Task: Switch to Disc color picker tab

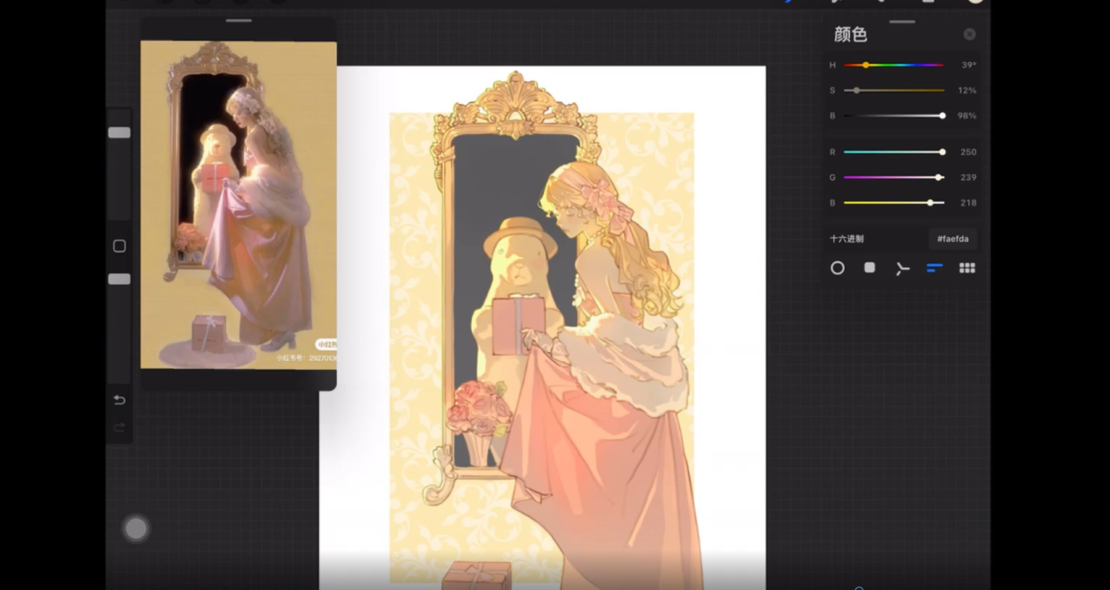Action: point(837,268)
